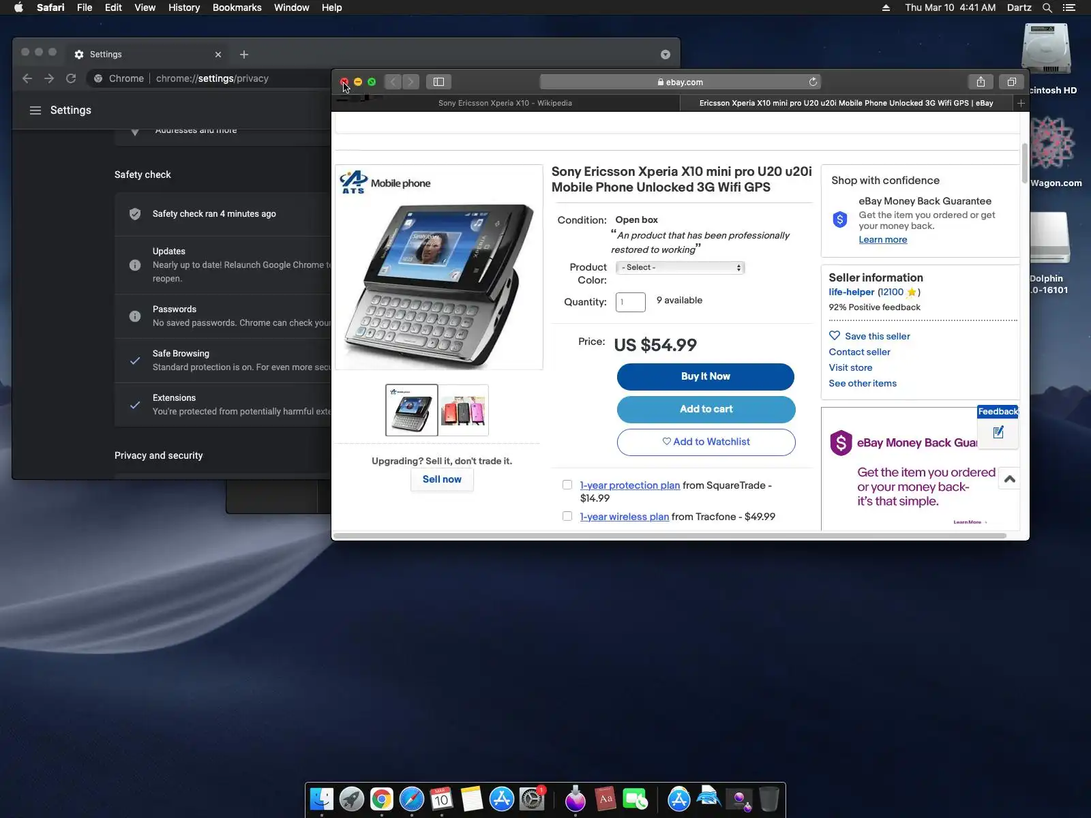Open the Apple menu

pyautogui.click(x=18, y=7)
